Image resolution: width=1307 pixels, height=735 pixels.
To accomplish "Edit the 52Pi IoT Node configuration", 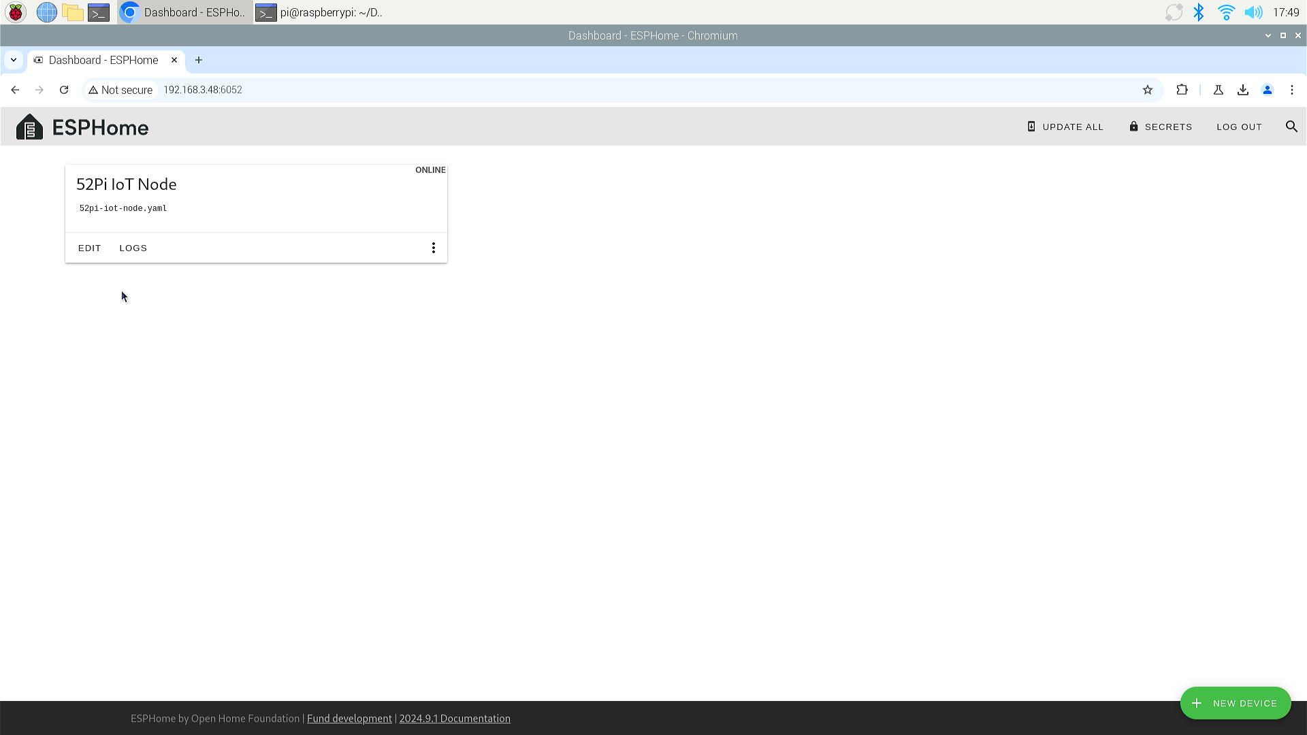I will [x=90, y=248].
